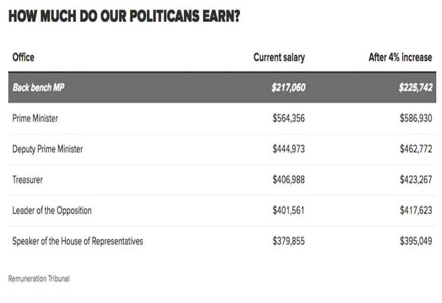
Task: Click the Back bench MP row label
Action: pos(38,88)
